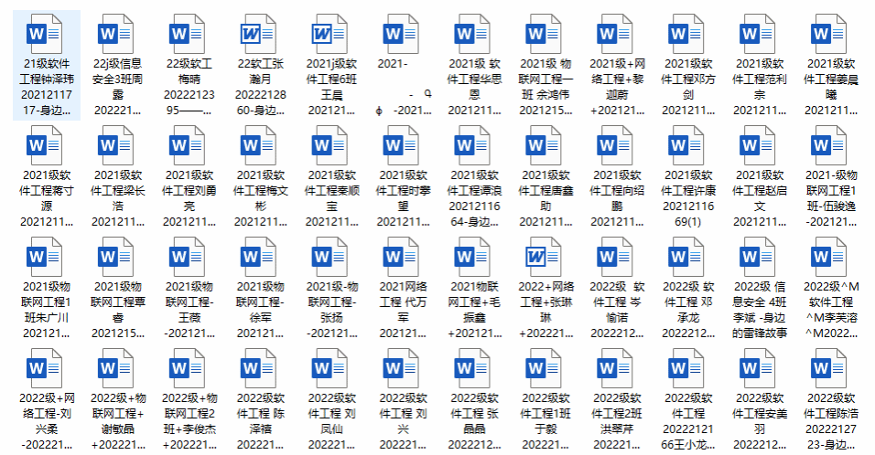Screen dimensions: 875x455
Task: Select the 2021级软件工程华思恩 file
Action: (475, 35)
